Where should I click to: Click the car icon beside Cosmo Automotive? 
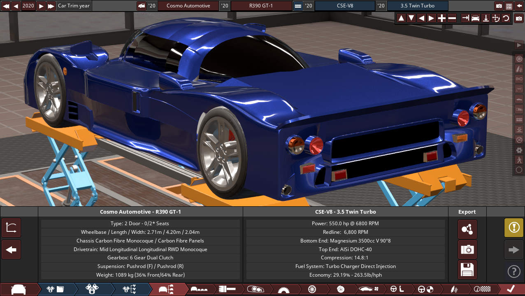pos(142,6)
